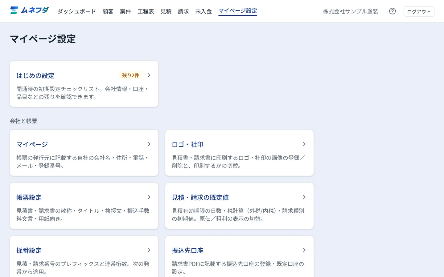Viewport: 444px width, 277px height.
Task: Expand the はじめの設定 chevron arrow
Action: pos(149,75)
